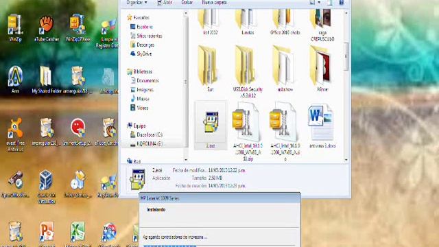Select aresregular213 installer beside the avast icon
The width and height of the screenshot is (439, 247).
point(46,131)
